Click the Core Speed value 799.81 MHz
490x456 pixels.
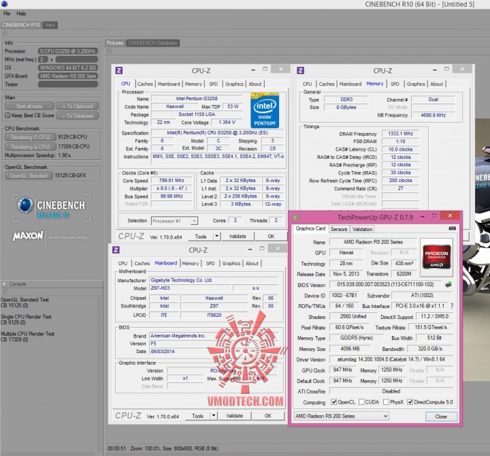click(x=171, y=181)
